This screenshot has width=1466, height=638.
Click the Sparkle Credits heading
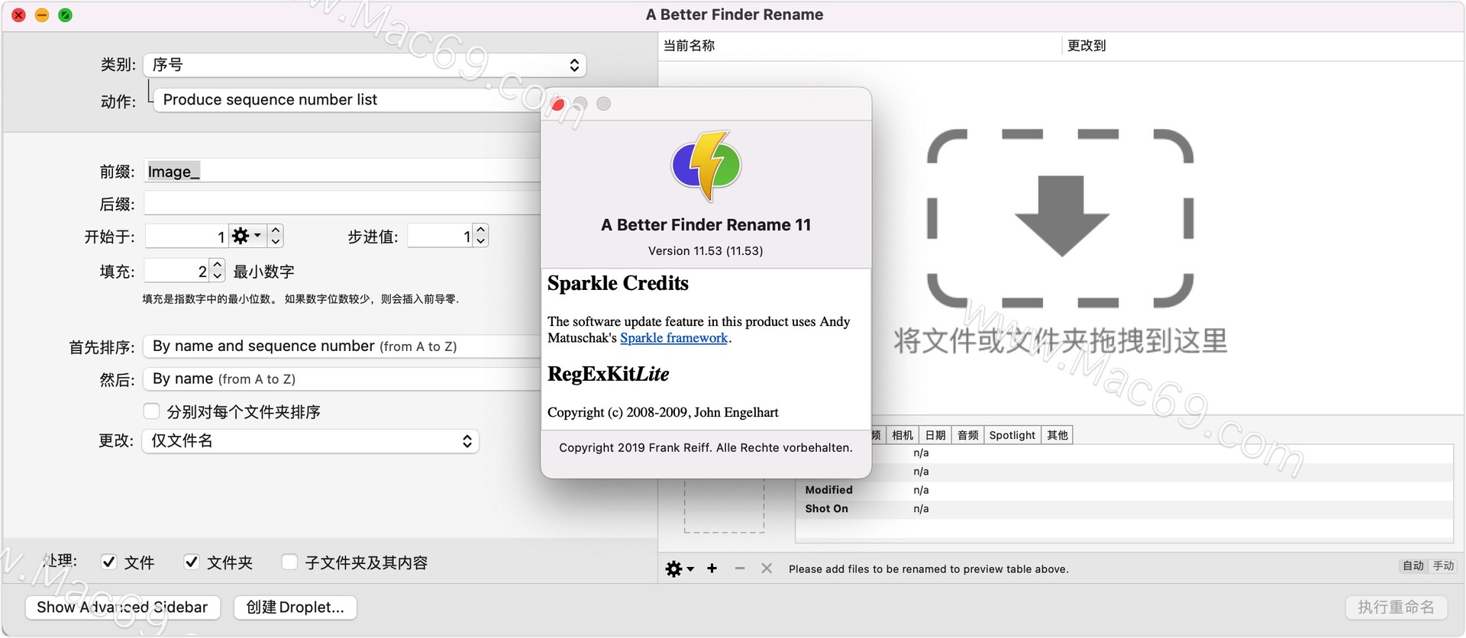click(618, 283)
